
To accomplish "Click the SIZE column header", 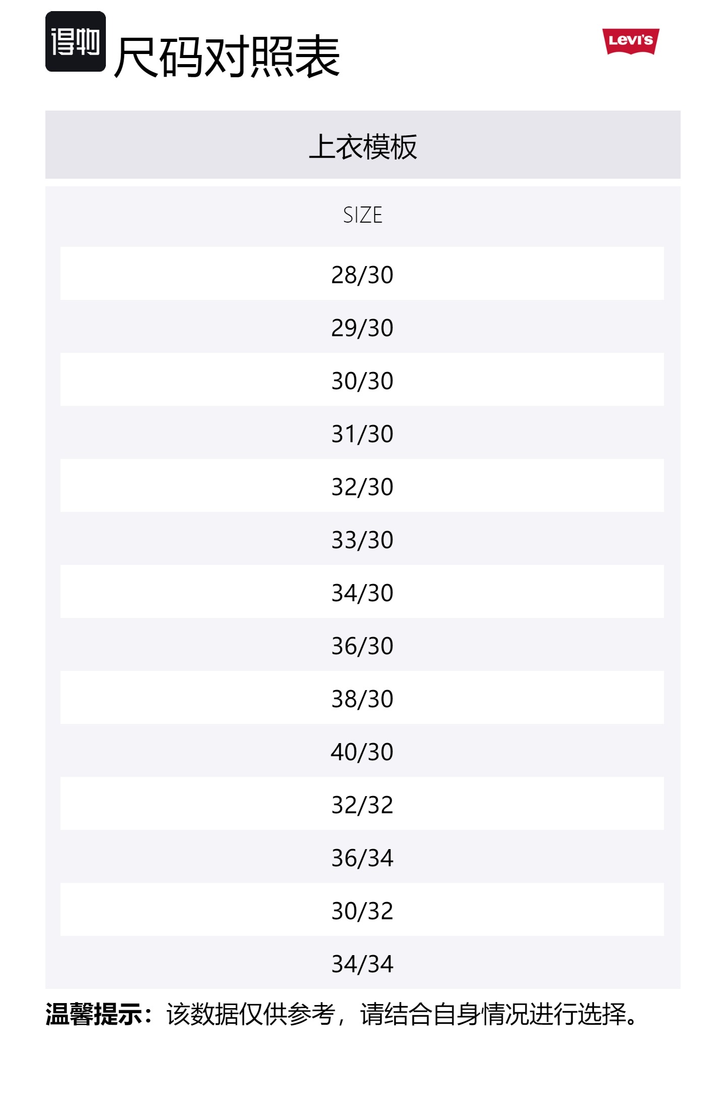I will [362, 216].
